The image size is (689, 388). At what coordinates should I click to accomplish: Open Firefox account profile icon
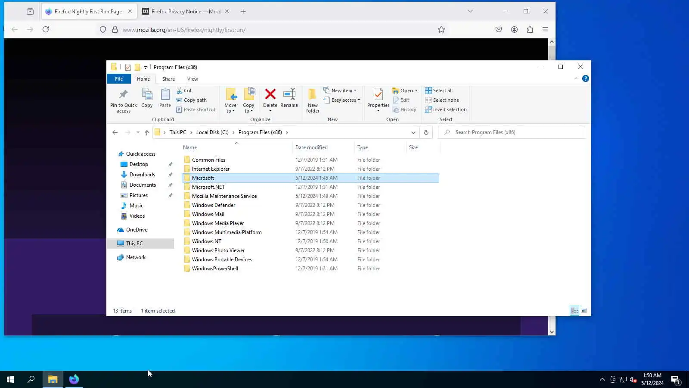(x=514, y=29)
